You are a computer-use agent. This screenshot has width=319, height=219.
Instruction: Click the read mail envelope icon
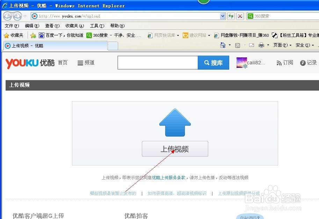252,45
